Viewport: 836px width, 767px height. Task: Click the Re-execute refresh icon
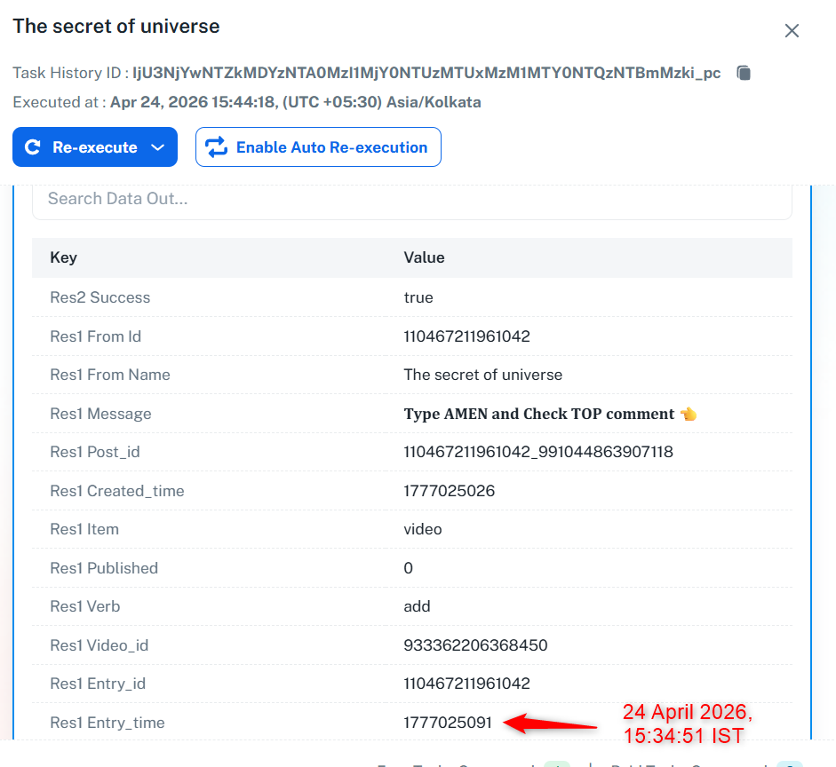pos(33,147)
